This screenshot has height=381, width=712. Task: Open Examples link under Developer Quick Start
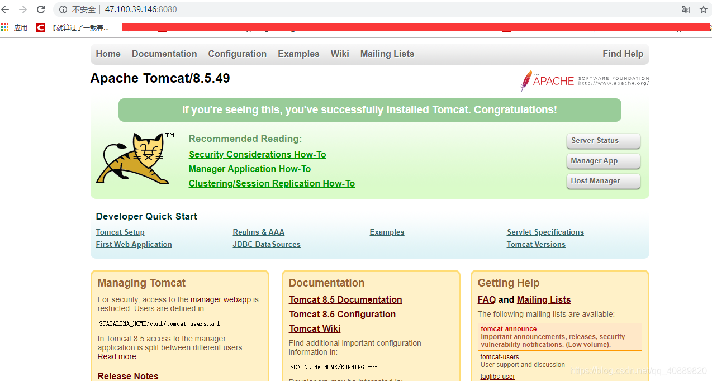click(x=387, y=232)
